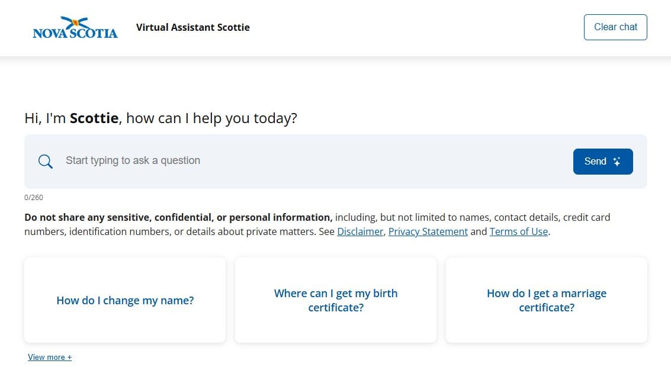
Task: Select the 'Where can I get my birth certificate?' card
Action: click(x=335, y=300)
